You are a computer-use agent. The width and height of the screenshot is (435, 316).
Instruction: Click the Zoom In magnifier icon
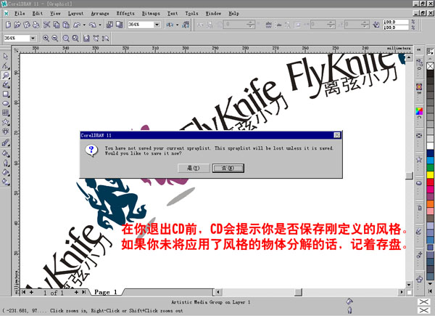point(46,38)
